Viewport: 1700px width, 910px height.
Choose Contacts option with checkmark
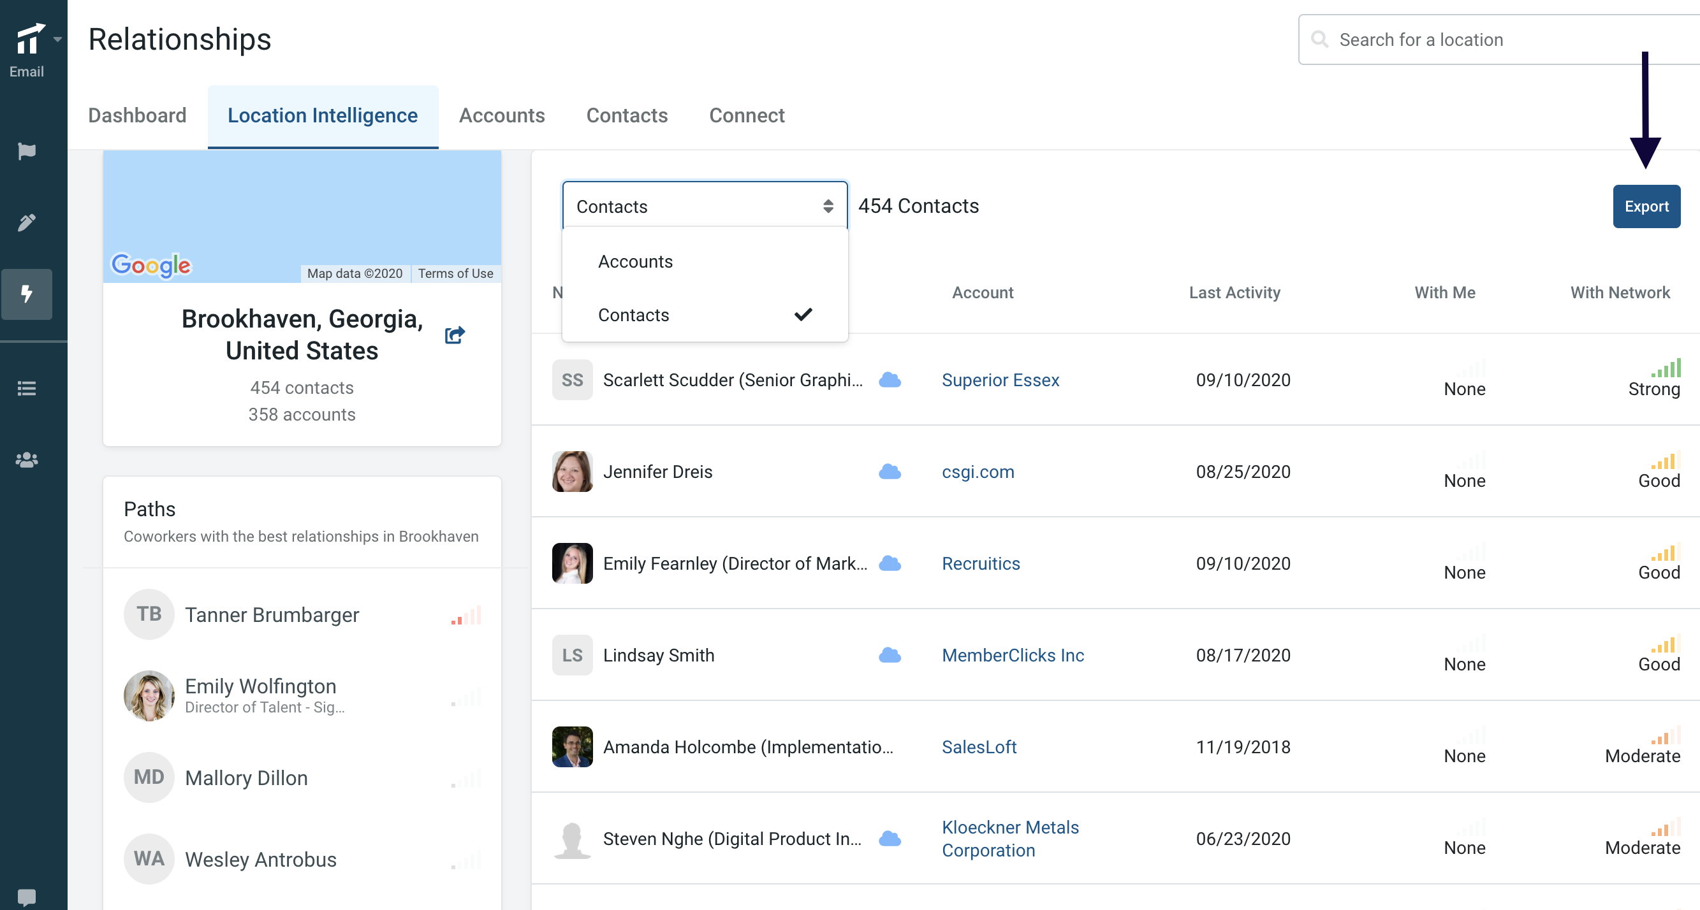point(705,315)
